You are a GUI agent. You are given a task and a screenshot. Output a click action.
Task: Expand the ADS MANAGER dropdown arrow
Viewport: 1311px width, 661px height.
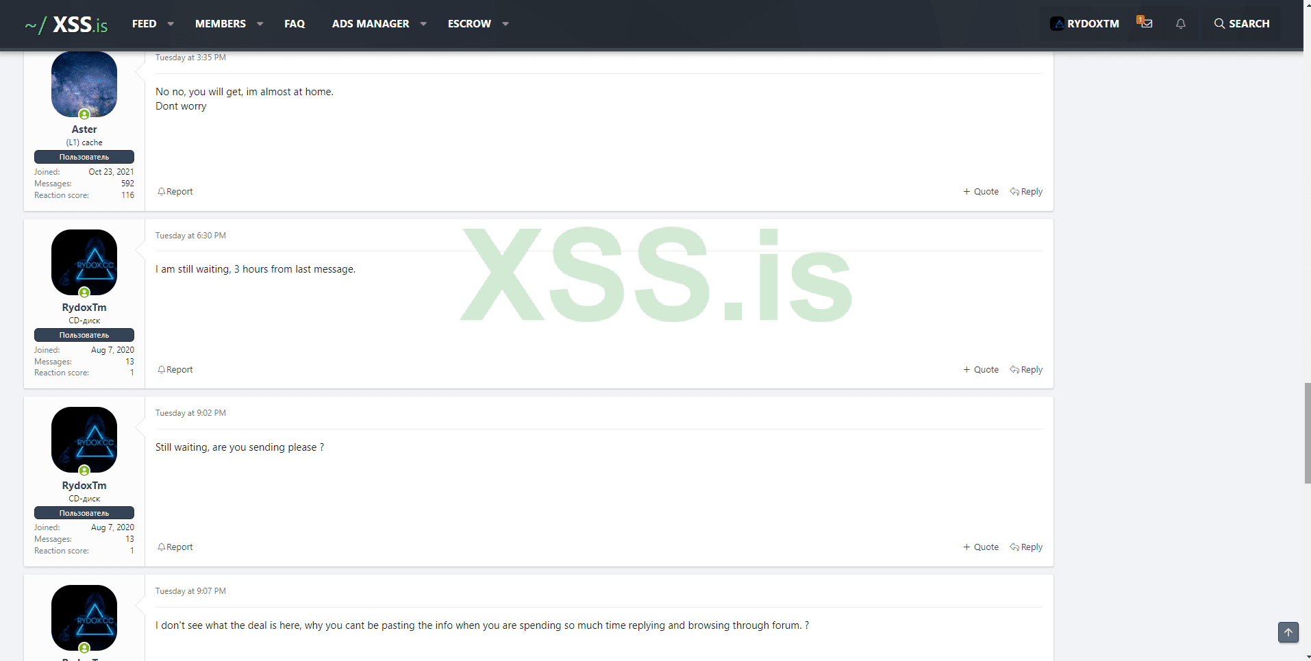tap(423, 24)
